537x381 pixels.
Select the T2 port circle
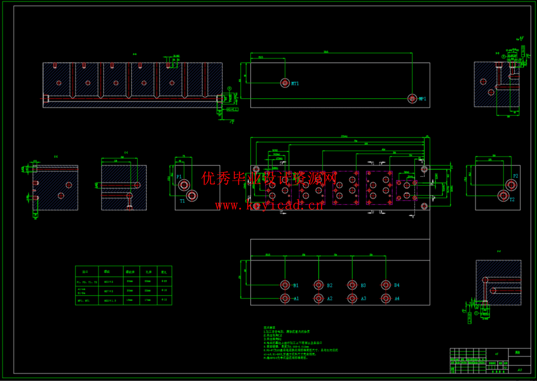click(x=503, y=195)
